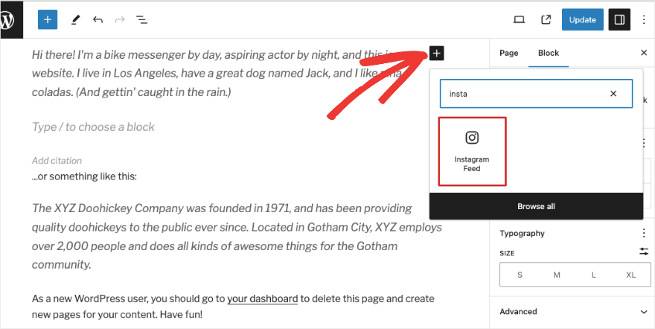The image size is (655, 329).
Task: Switch to the Page tab
Action: 509,53
